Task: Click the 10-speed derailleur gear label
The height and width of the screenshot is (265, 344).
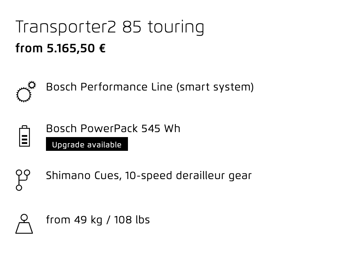Action: 188,176
